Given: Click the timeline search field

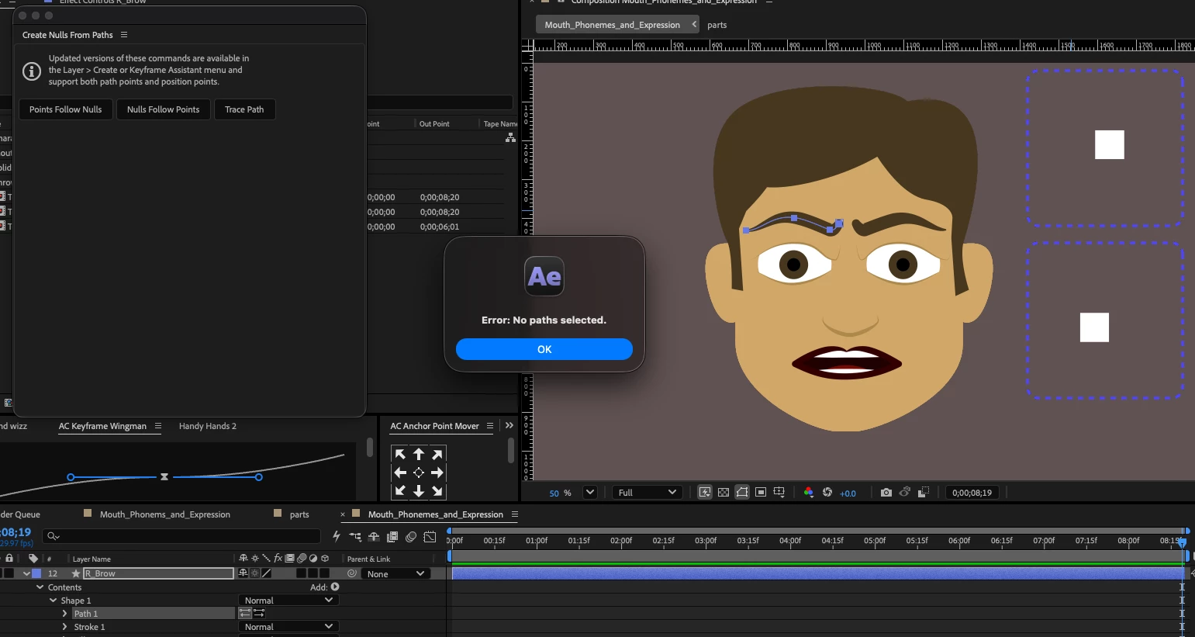Looking at the screenshot, I should pos(182,536).
